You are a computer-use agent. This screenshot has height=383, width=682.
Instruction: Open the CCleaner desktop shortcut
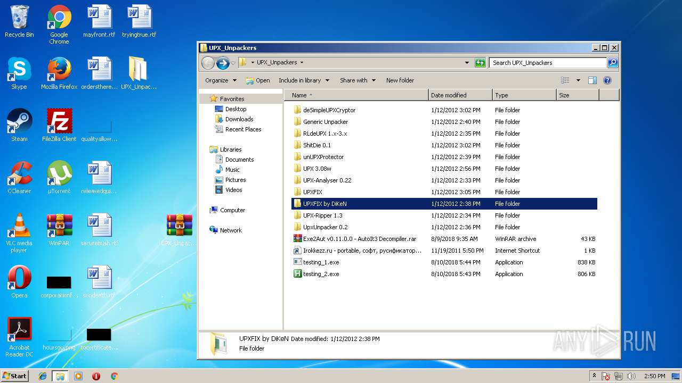[x=19, y=178]
